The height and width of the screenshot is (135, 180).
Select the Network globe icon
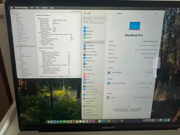[x=85, y=34]
